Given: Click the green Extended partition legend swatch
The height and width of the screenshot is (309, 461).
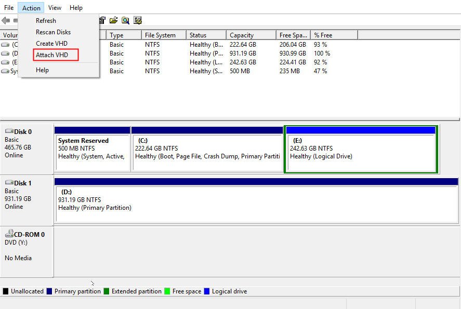Looking at the screenshot, I should click(107, 291).
